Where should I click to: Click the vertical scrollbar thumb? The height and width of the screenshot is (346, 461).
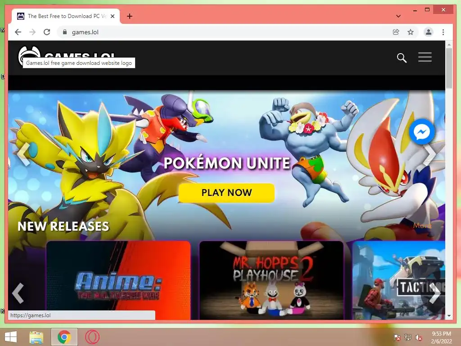449,68
